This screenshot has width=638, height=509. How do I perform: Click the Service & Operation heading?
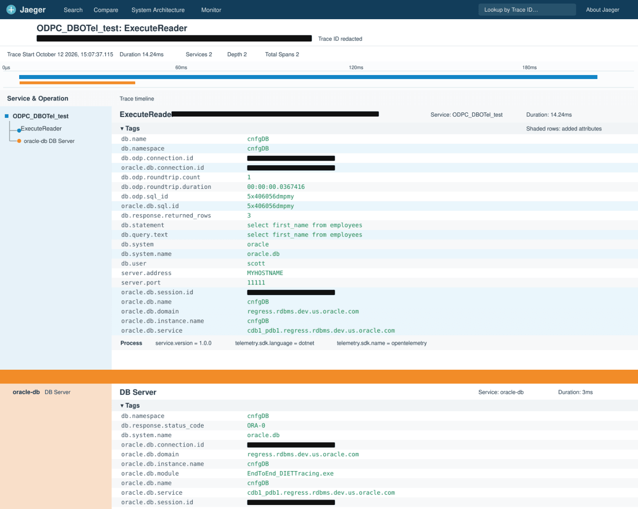click(x=37, y=98)
